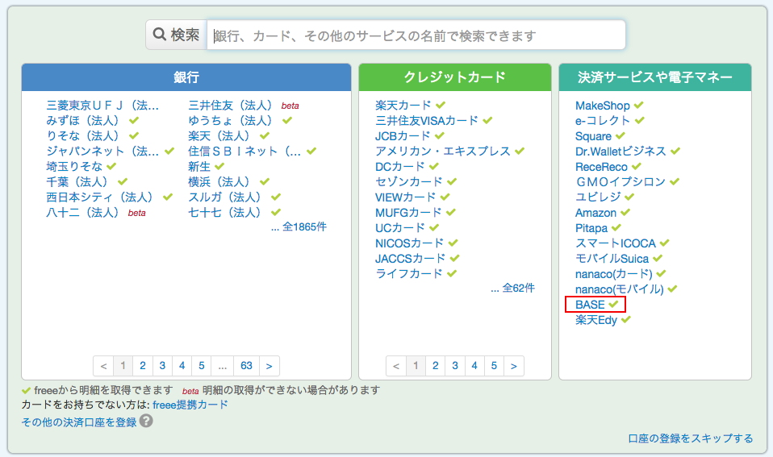Viewport: 773px width, 457px height.
Task: Choose 住信SBIネット bank
Action: pos(244,152)
